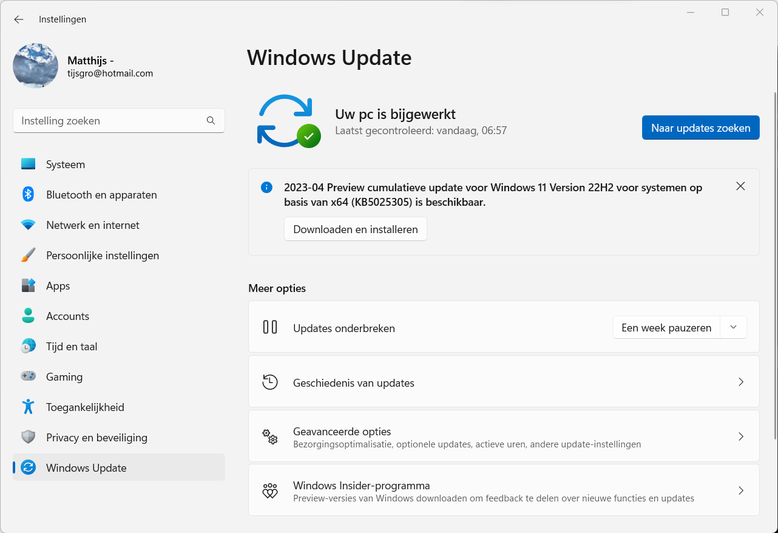Dismiss the KB5025305 update notification

[740, 186]
